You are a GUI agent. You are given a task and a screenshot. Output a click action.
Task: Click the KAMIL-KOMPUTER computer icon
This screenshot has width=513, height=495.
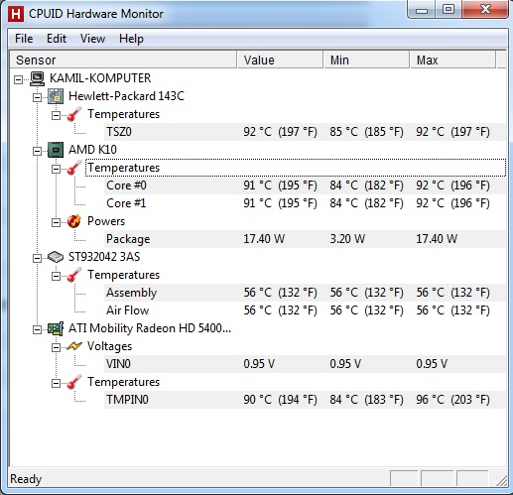(x=37, y=78)
